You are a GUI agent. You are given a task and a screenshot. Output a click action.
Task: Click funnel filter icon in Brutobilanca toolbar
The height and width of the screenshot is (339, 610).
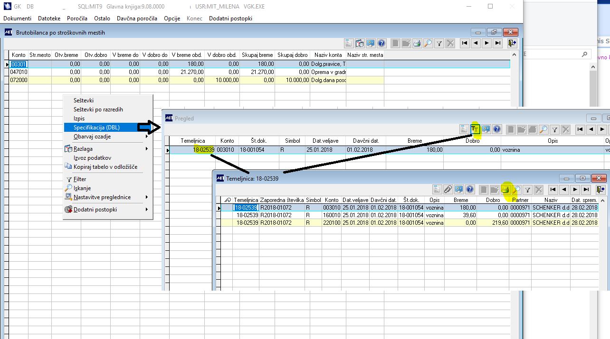[439, 43]
